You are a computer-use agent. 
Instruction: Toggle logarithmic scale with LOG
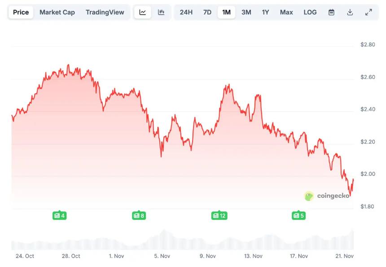point(310,12)
